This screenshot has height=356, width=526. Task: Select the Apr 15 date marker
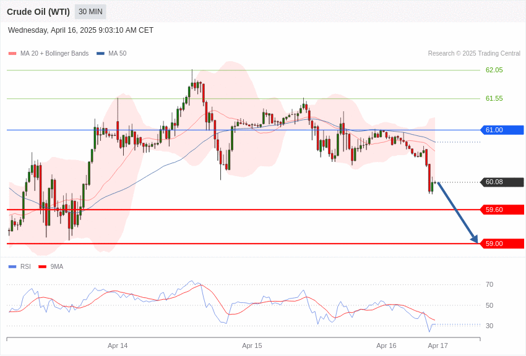[x=252, y=345]
